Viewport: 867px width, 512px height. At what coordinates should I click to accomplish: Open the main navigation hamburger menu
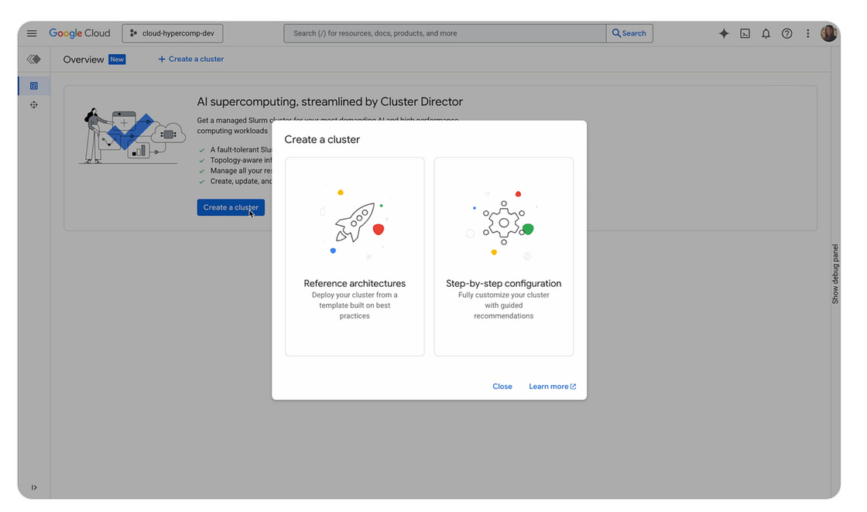pos(32,33)
